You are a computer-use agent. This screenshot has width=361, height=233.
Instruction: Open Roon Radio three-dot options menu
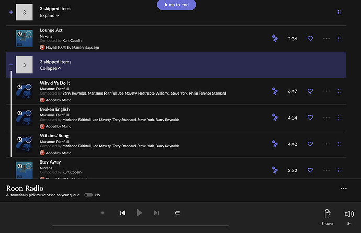pyautogui.click(x=344, y=189)
